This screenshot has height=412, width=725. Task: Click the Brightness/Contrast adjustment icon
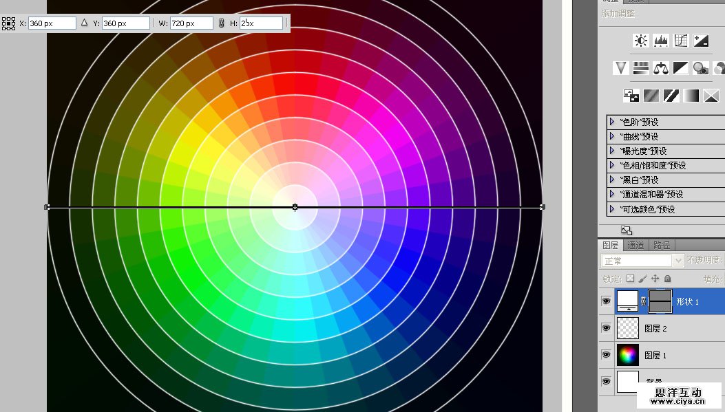click(x=641, y=41)
